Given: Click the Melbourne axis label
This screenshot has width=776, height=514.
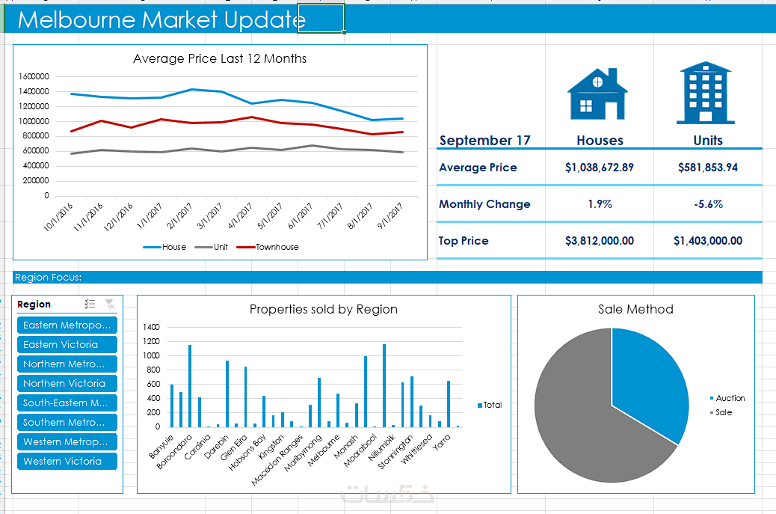Looking at the screenshot, I should point(324,450).
